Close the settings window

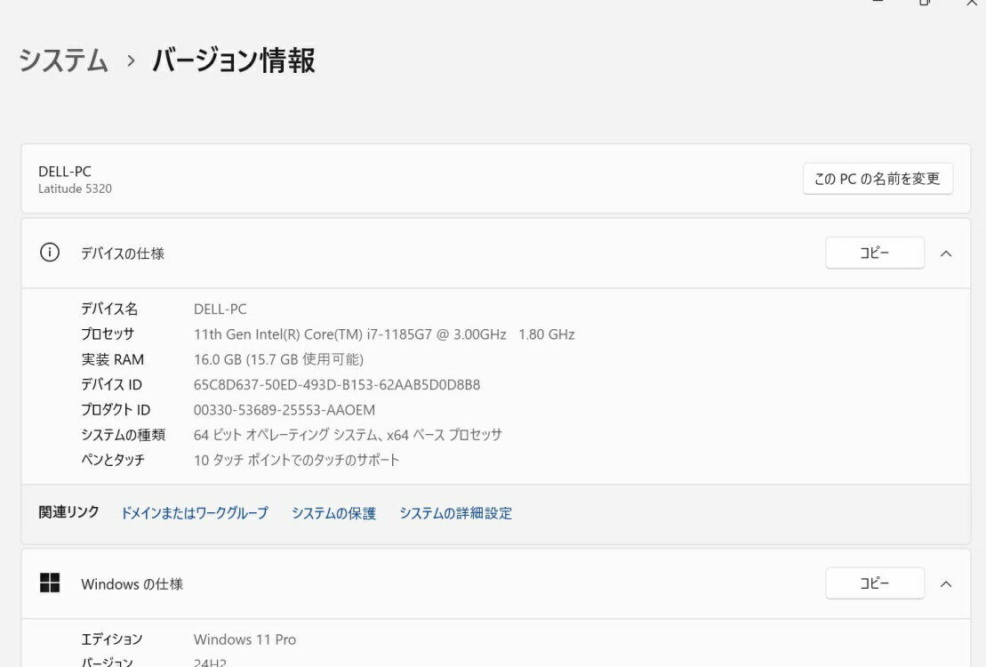(x=971, y=3)
